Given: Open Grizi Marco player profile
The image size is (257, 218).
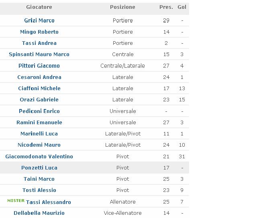Looking at the screenshot, I should click(x=39, y=20).
